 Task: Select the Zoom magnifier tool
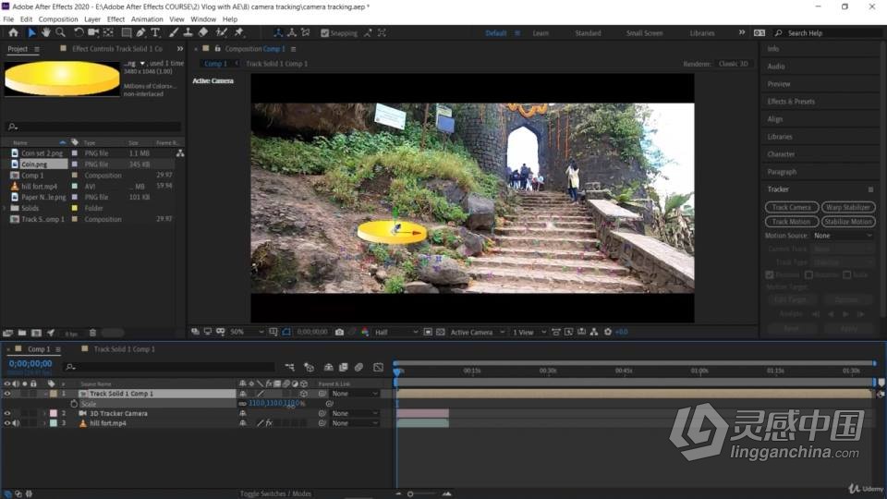[60, 33]
